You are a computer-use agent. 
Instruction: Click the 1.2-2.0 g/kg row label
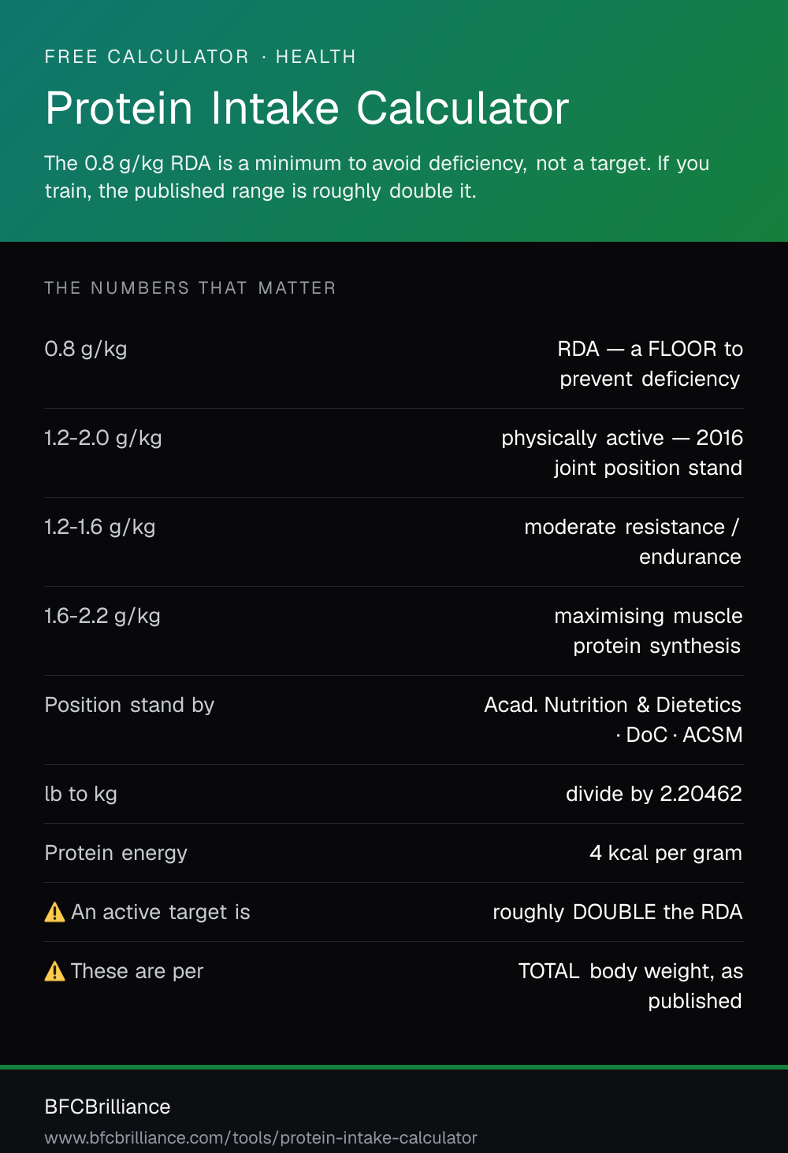(103, 438)
